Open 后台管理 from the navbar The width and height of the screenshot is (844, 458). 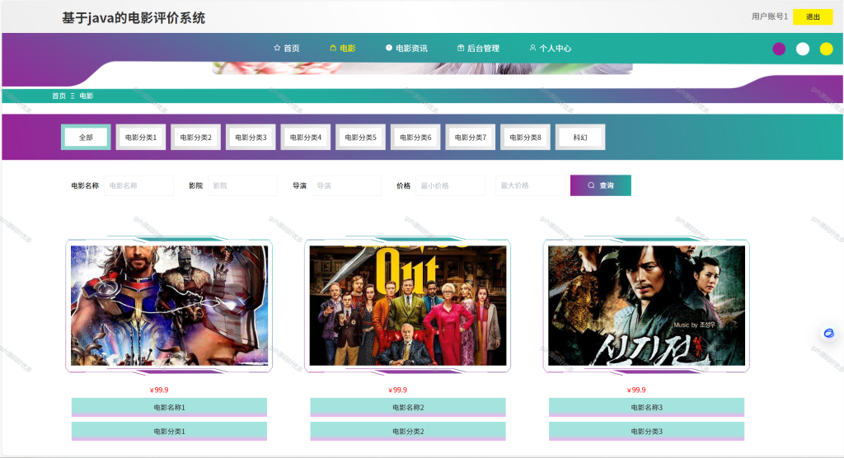pos(479,49)
